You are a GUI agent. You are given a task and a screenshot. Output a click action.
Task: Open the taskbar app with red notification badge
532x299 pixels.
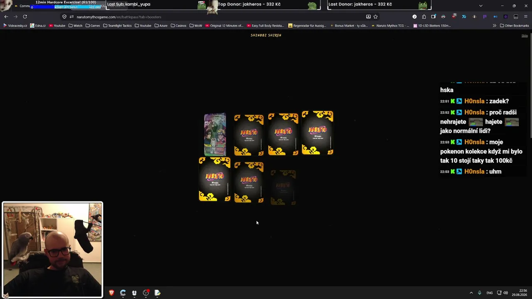(x=146, y=293)
